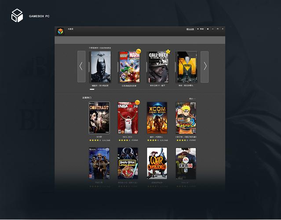Image resolution: width=281 pixels, height=220 pixels.
Task: Click the star rating under XCOM
Action: (x=153, y=140)
